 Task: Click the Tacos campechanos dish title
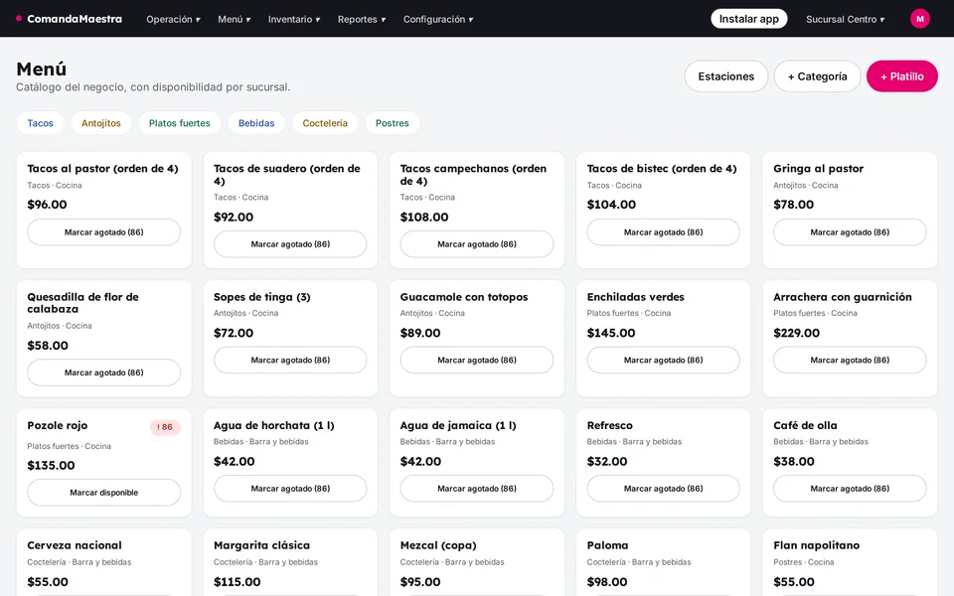(473, 175)
